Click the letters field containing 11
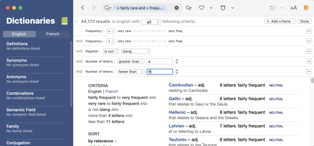 pyautogui.click(x=160, y=72)
